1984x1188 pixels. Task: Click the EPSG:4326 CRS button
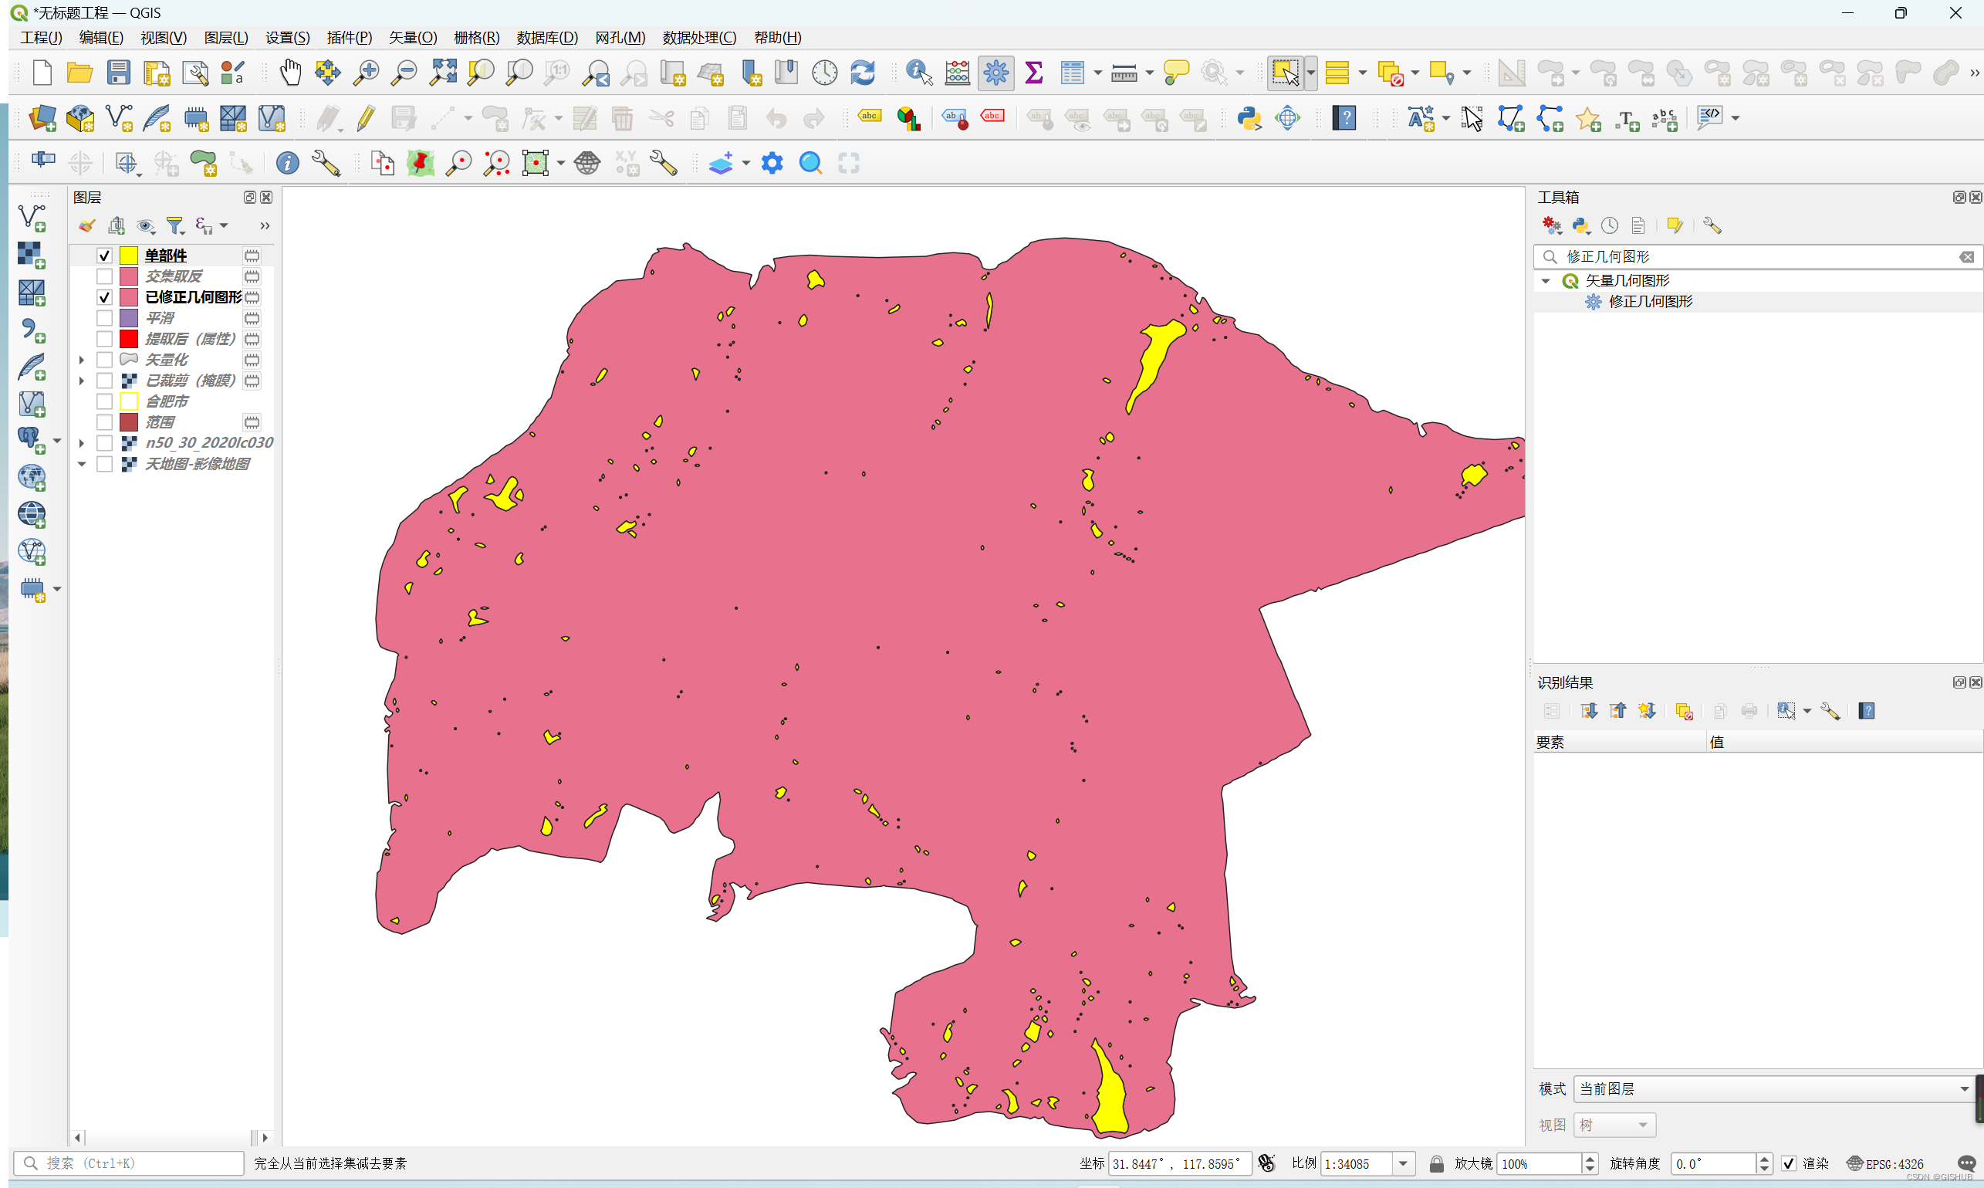coord(1884,1163)
